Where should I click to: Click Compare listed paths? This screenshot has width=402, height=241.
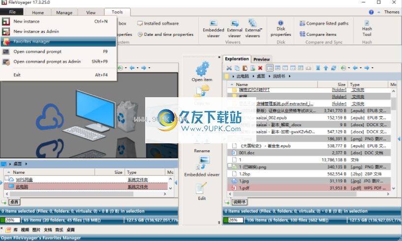click(324, 24)
